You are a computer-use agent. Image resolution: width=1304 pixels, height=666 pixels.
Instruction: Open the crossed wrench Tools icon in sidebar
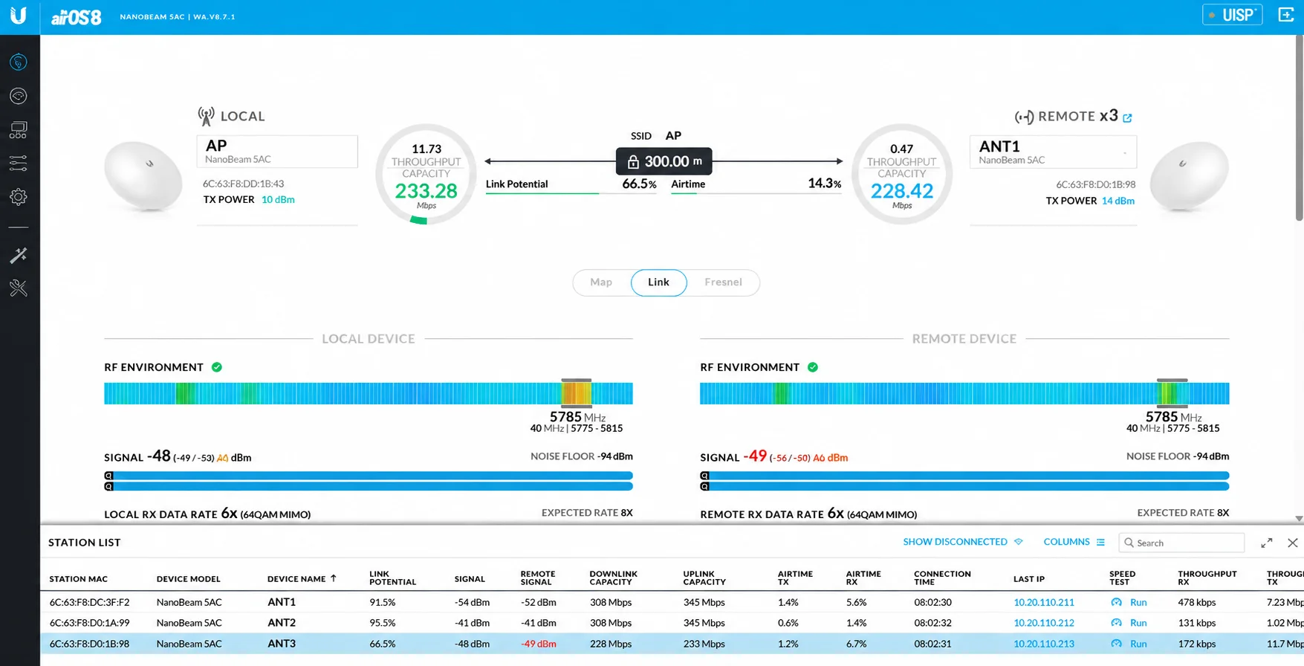point(19,288)
